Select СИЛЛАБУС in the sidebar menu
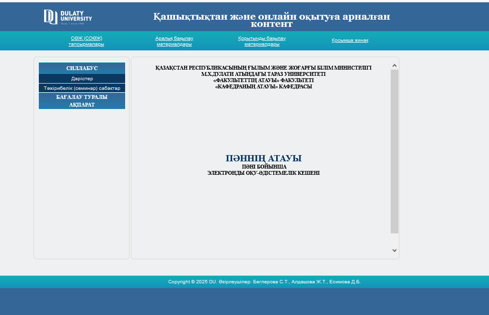489x315 pixels. click(82, 68)
